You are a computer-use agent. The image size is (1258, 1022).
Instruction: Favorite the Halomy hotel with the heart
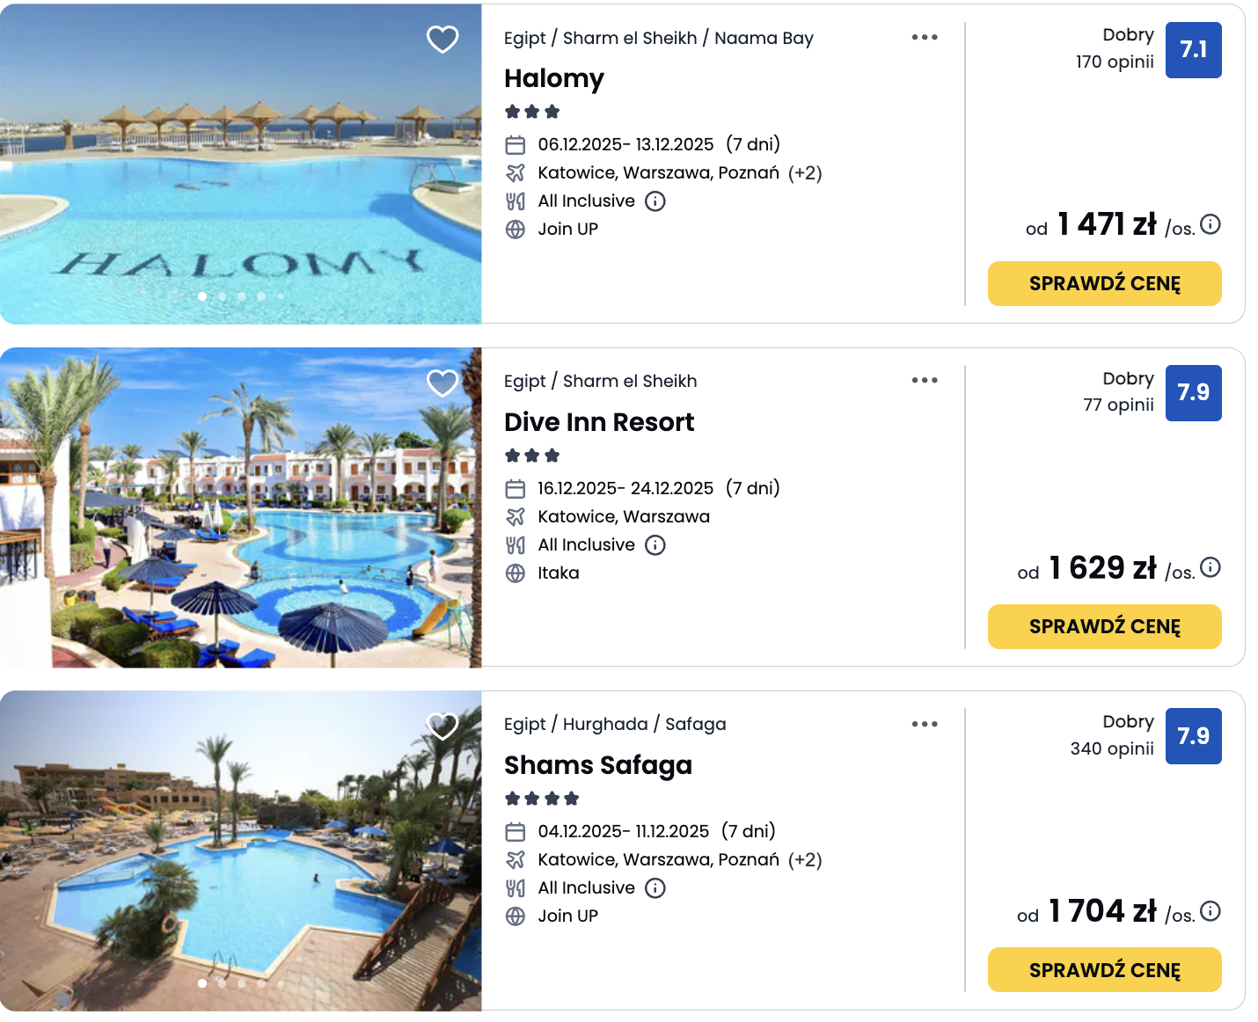coord(442,39)
